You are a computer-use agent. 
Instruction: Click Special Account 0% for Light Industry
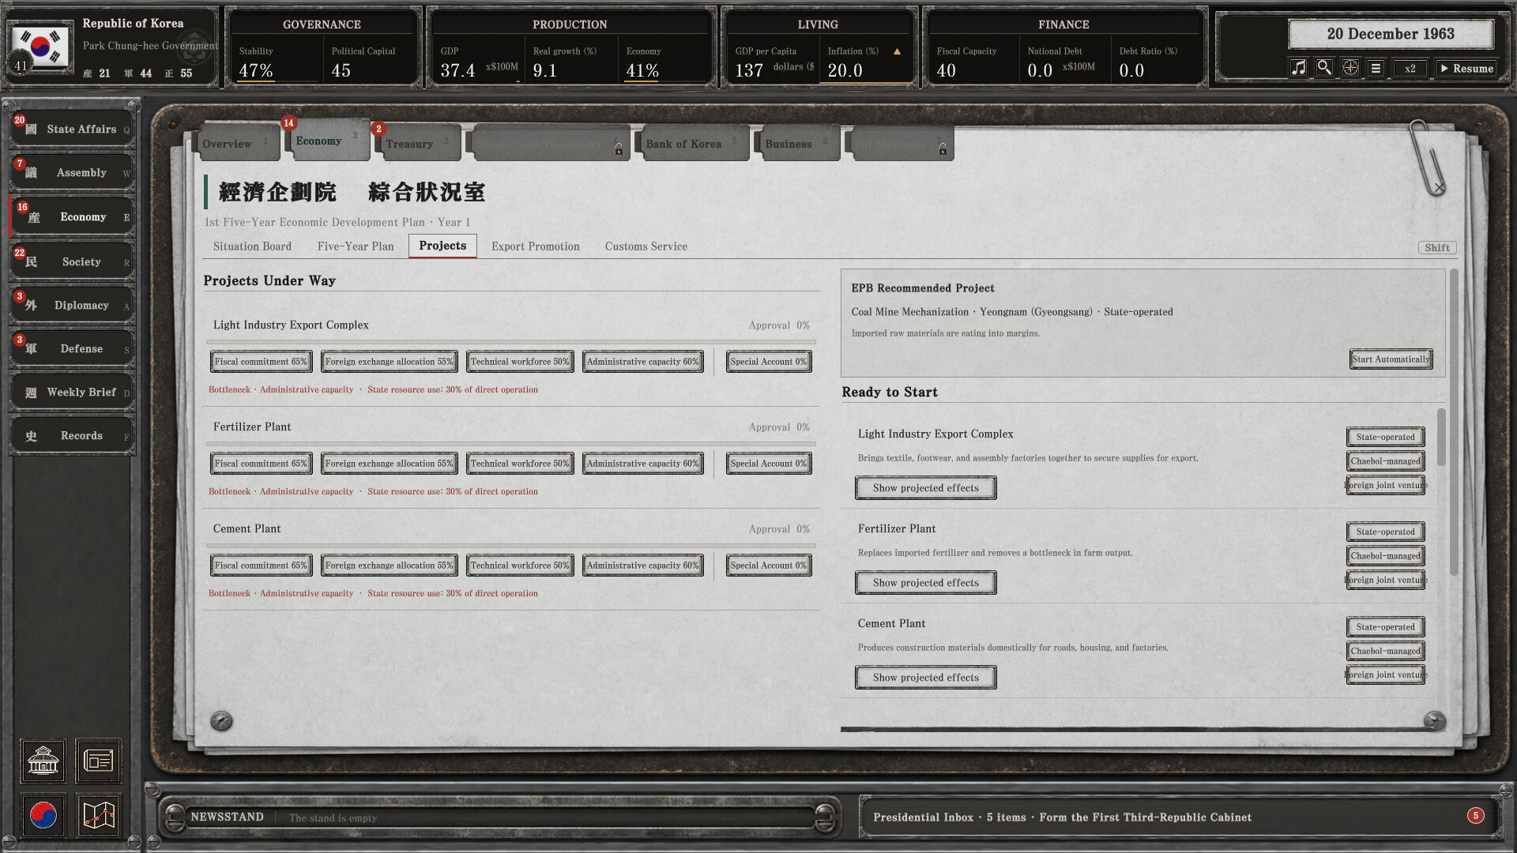(x=768, y=362)
